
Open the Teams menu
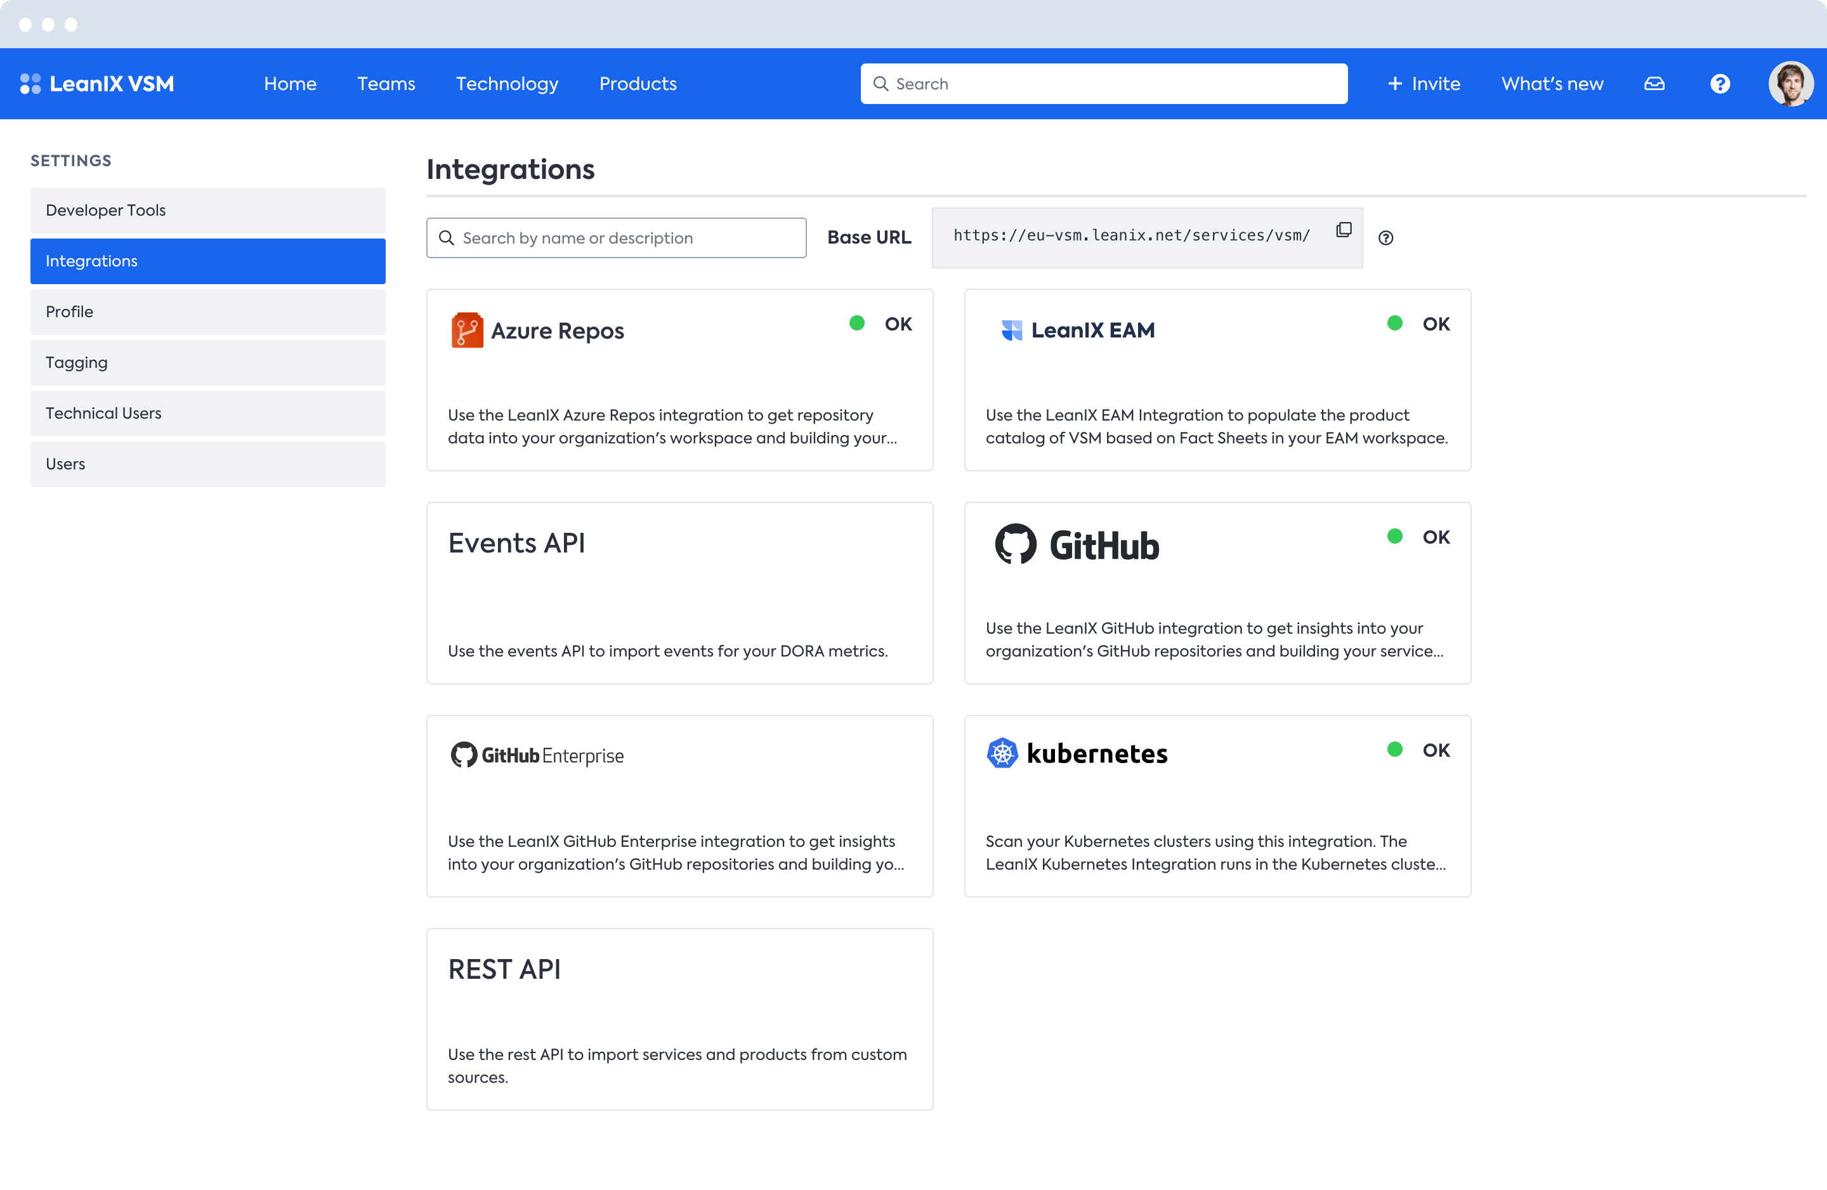(386, 84)
